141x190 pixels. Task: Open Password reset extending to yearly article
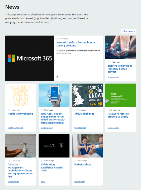[119, 115]
